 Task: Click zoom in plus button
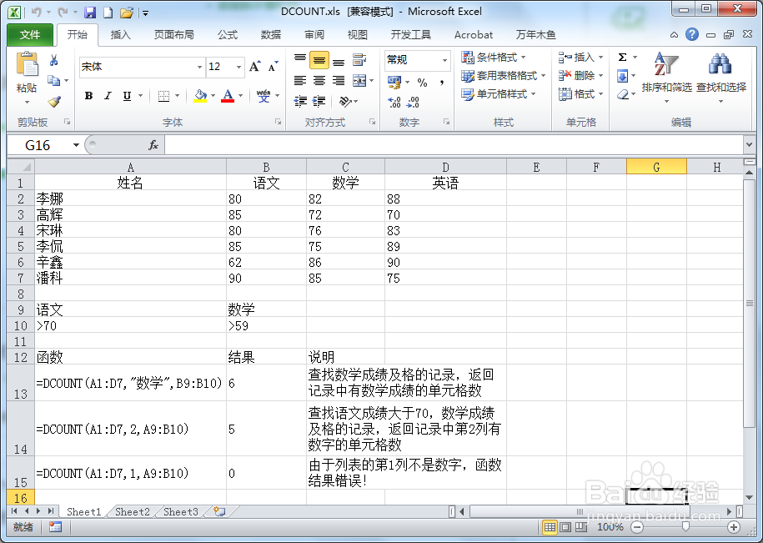[733, 527]
